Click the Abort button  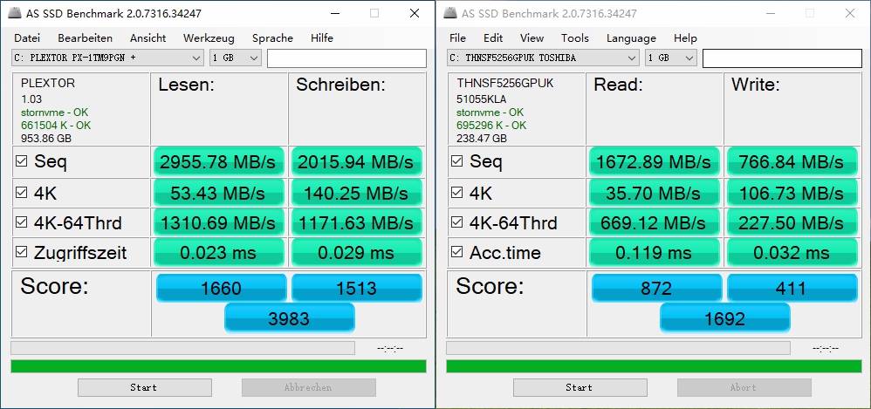coord(744,387)
